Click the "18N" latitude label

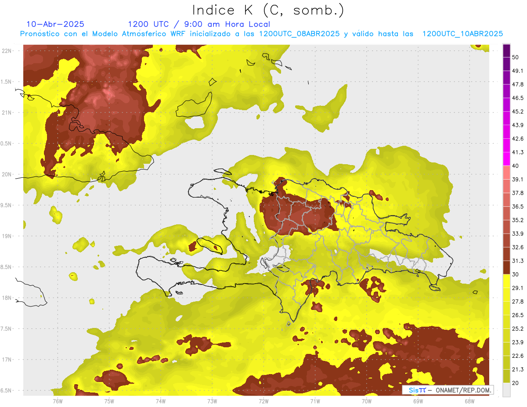point(7,298)
